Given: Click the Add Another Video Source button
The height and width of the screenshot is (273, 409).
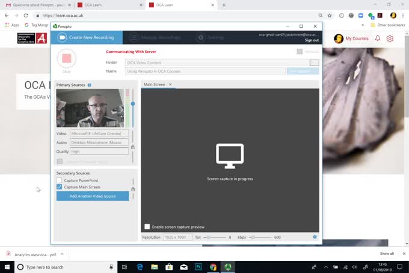Looking at the screenshot, I should pyautogui.click(x=93, y=196).
